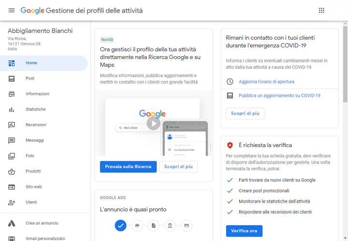348x241 pixels.
Task: Click the Messaggi chat icon
Action: [x=12, y=140]
